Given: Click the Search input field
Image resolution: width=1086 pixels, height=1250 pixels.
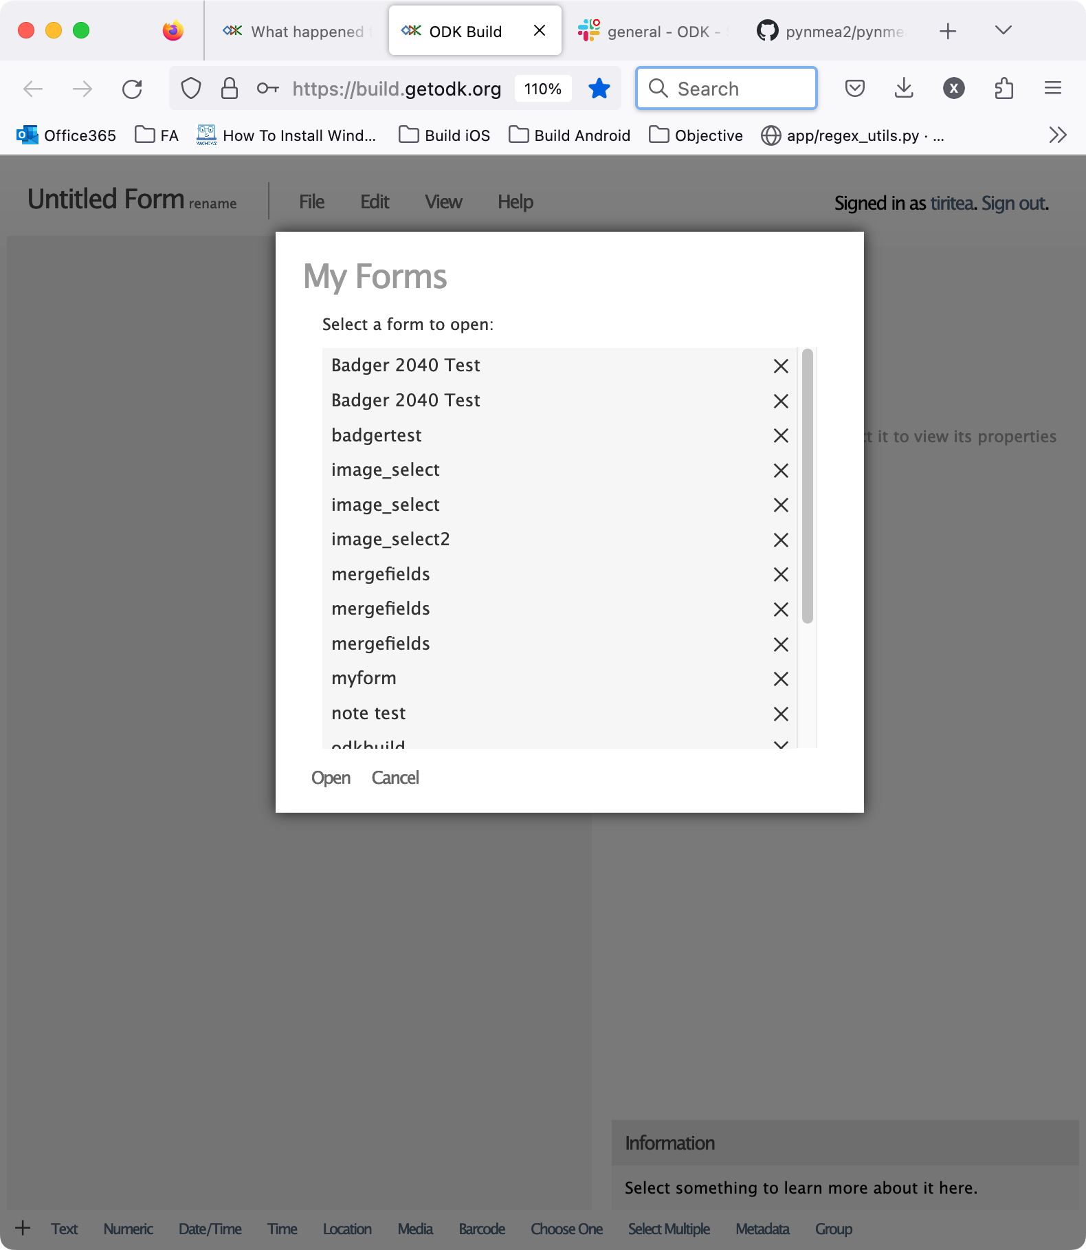Looking at the screenshot, I should (727, 88).
